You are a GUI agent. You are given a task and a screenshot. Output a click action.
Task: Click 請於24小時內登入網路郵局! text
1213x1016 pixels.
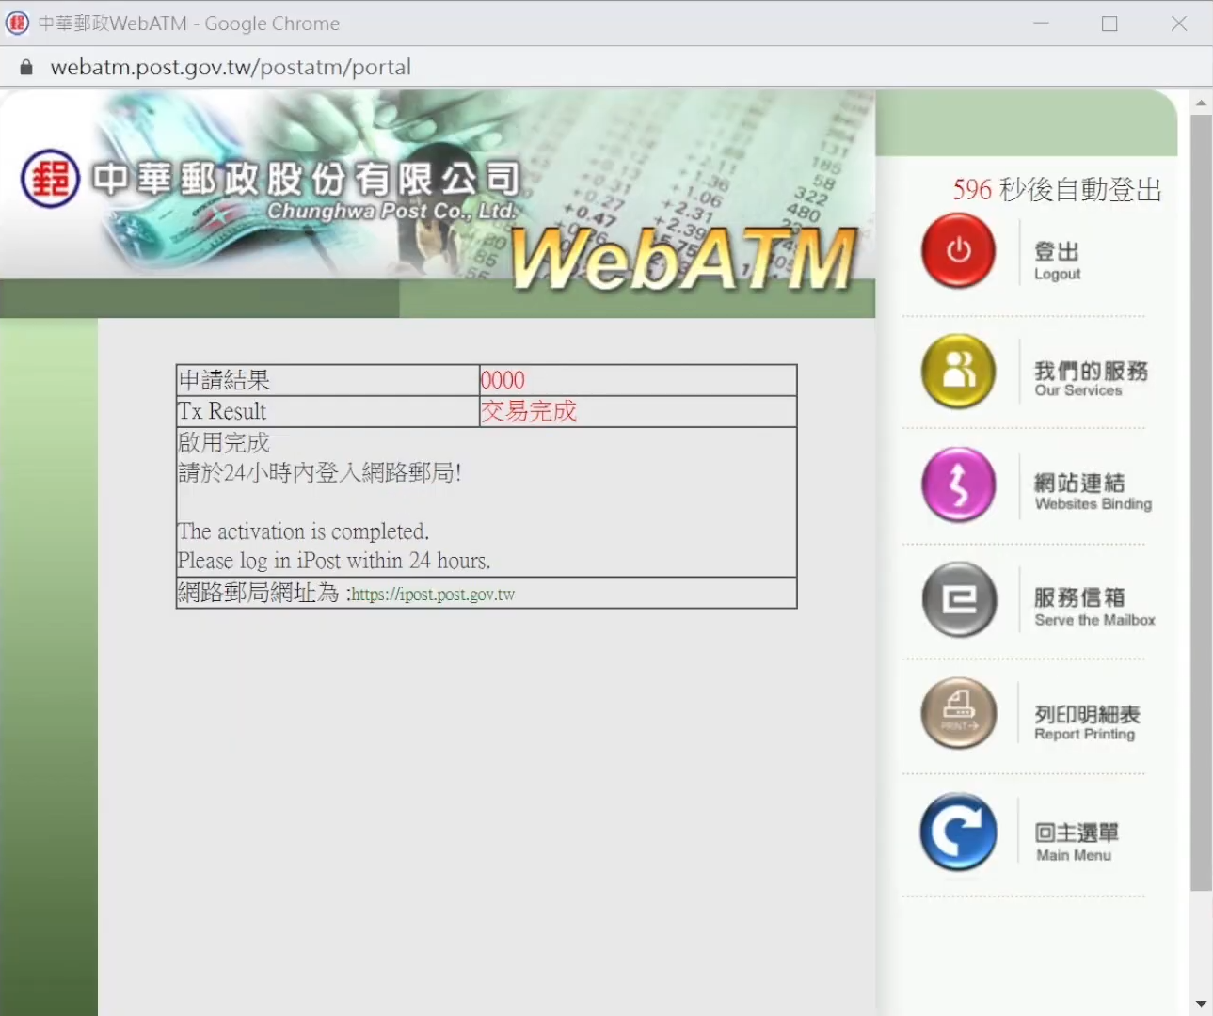coord(320,472)
